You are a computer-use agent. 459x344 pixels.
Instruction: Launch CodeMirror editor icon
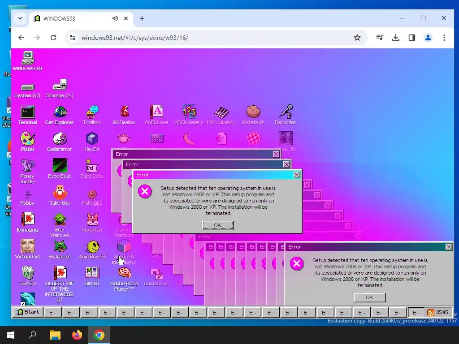60,142
